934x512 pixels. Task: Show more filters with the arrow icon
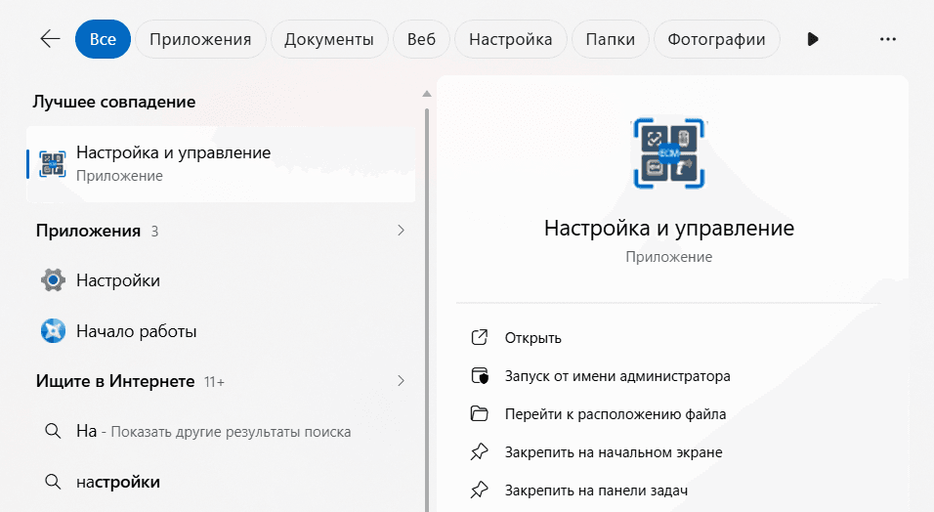(x=813, y=39)
